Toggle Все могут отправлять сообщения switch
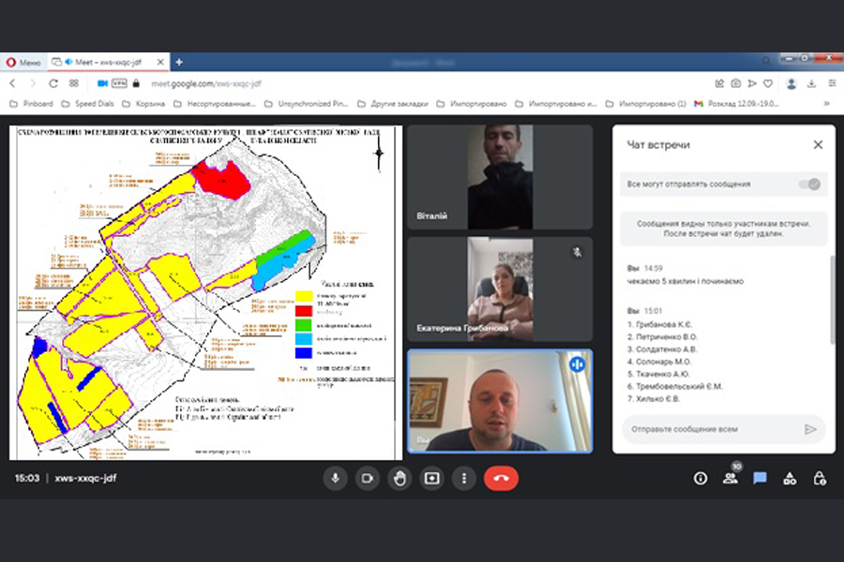This screenshot has height=562, width=844. coord(809,184)
